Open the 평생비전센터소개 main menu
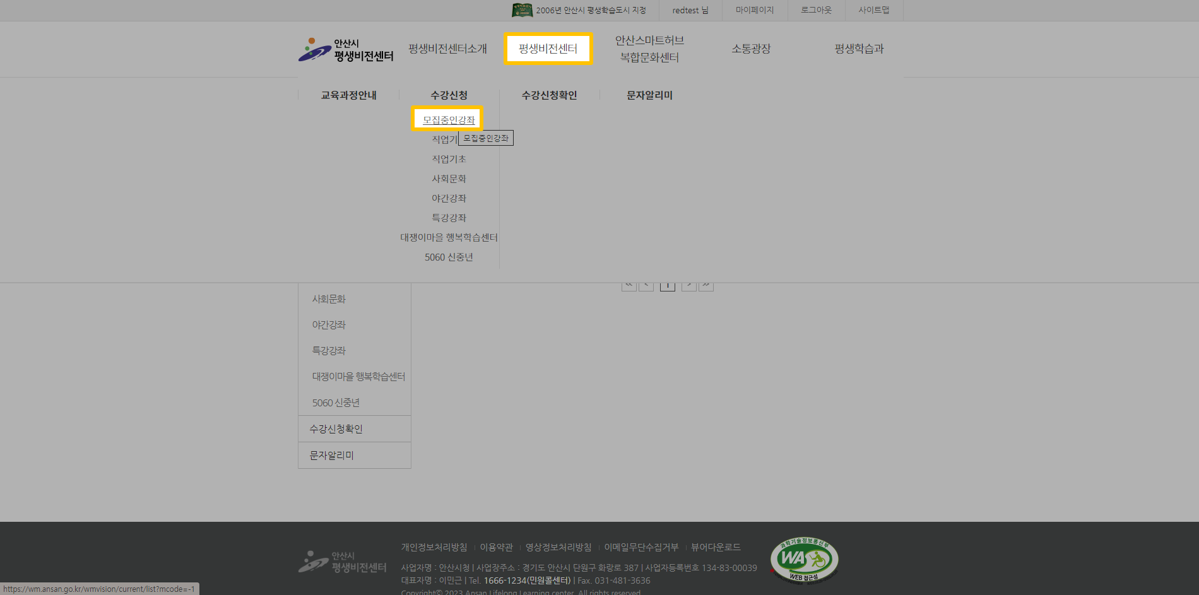Image resolution: width=1199 pixels, height=595 pixels. pyautogui.click(x=447, y=49)
